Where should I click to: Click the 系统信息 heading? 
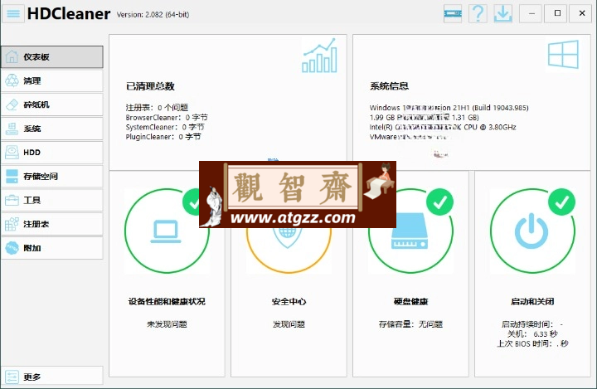[389, 86]
